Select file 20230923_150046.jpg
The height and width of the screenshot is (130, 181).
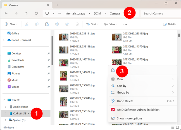[x=77, y=102]
